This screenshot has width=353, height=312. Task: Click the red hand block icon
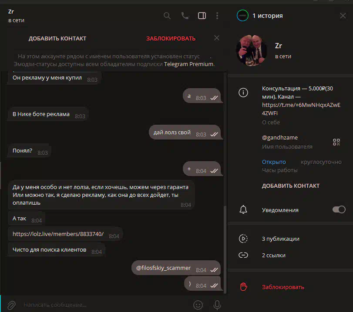pyautogui.click(x=243, y=287)
